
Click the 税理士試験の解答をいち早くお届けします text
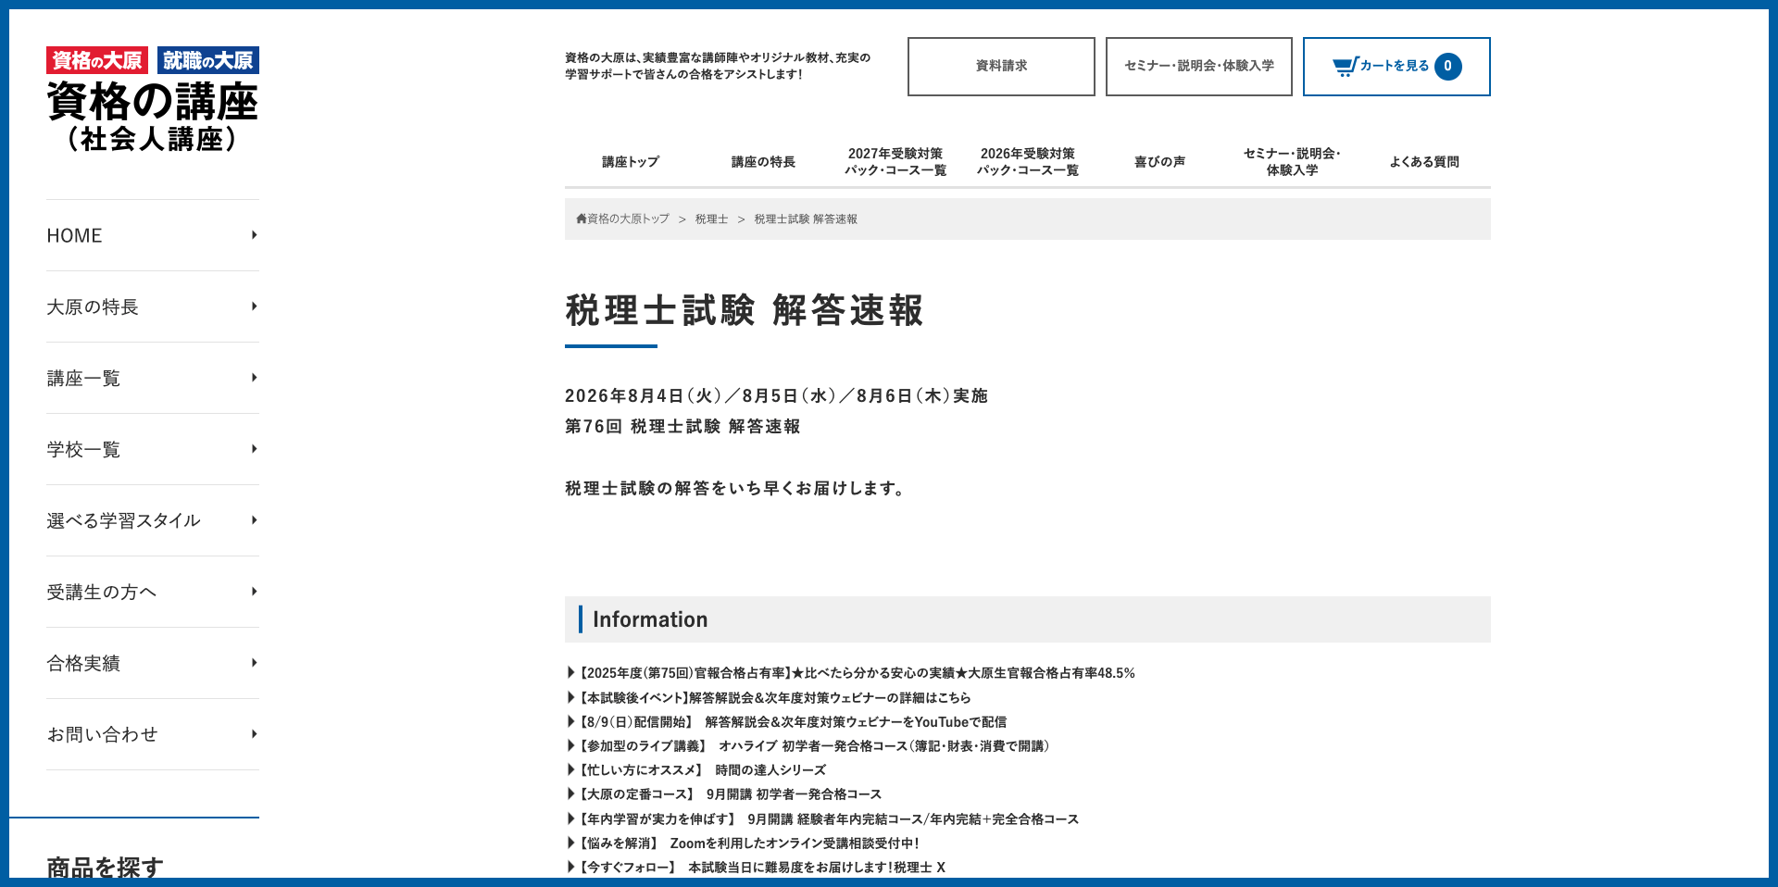coord(735,488)
